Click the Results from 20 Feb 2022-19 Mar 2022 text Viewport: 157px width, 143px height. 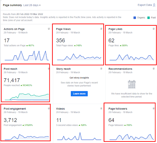tap(23, 14)
